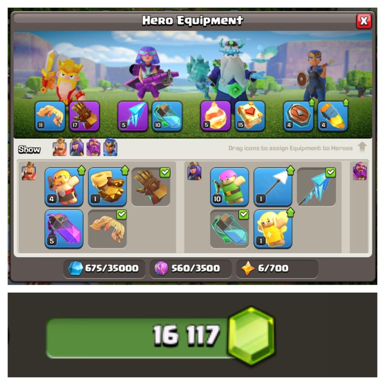Select the Royal Champion shield level 4
Image resolution: width=385 pixels, height=385 pixels.
click(298, 116)
